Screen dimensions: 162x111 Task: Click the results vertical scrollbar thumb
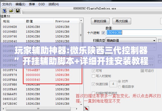pos(81,35)
